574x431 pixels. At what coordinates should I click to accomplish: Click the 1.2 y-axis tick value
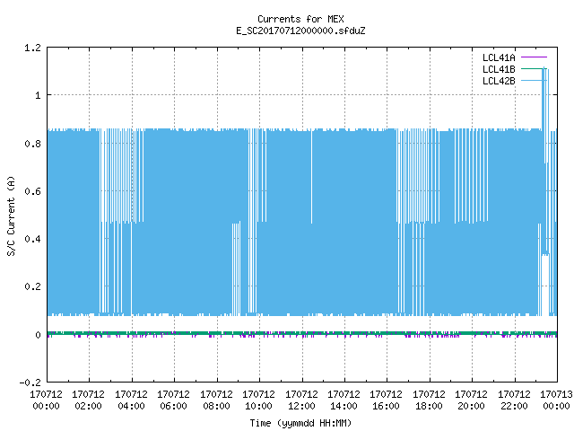32,48
